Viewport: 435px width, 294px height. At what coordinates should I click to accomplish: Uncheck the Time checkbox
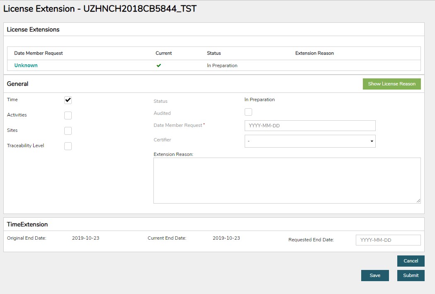click(68, 100)
